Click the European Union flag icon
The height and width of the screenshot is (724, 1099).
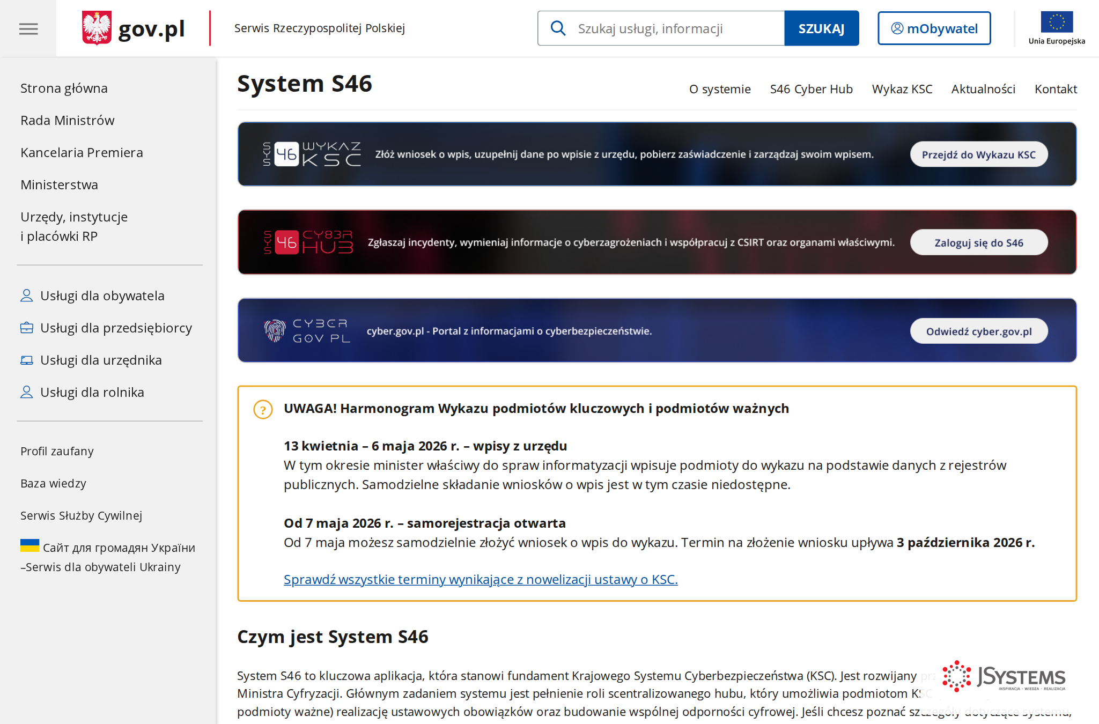point(1057,22)
